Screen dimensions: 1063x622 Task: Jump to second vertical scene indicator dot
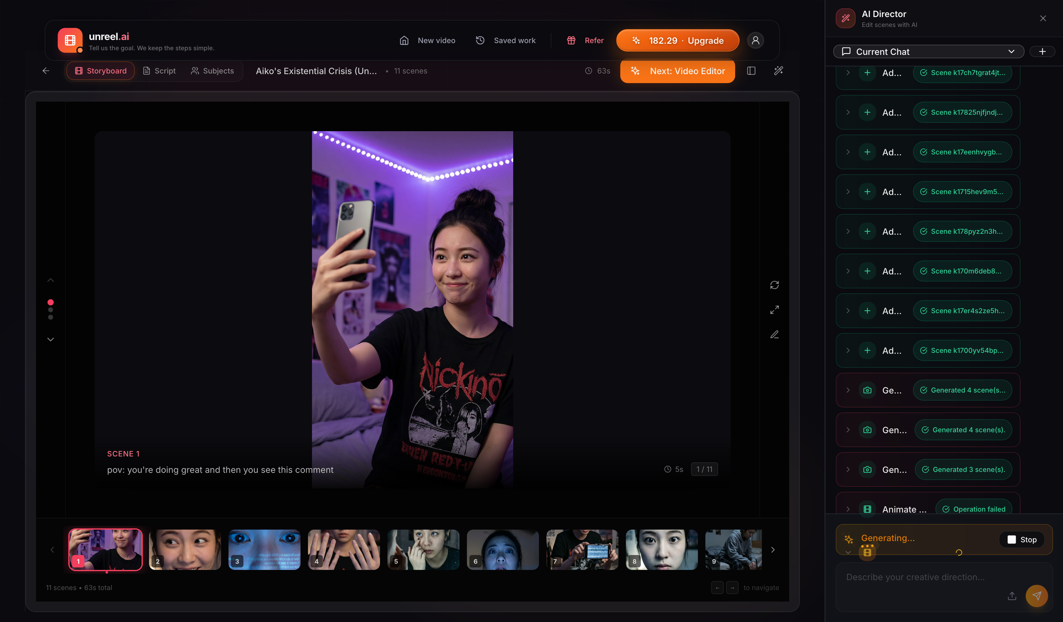coord(51,310)
